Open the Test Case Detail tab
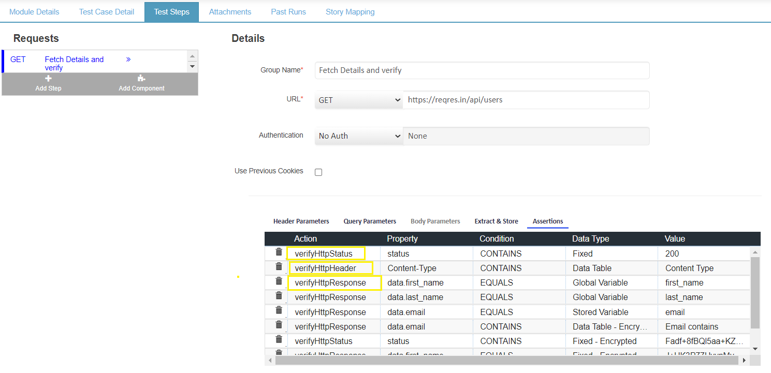The width and height of the screenshot is (771, 373). click(x=107, y=12)
